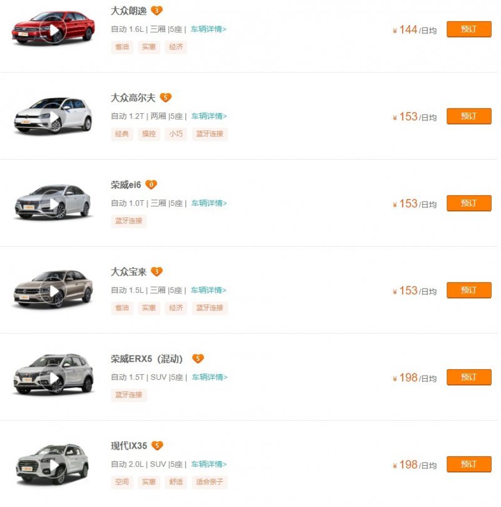Viewport: 501px width, 507px height.
Task: Expand 车辆详情 for 荣威ei6
Action: (209, 203)
